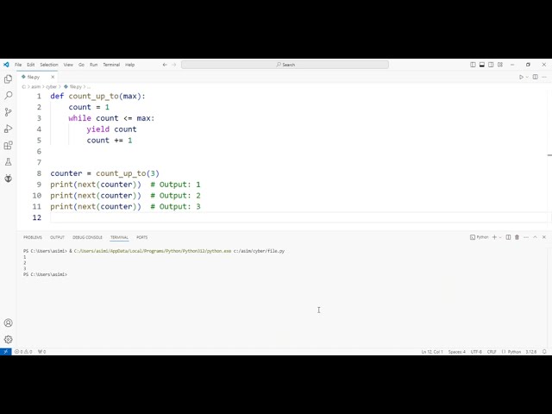Open the Run and Debug view
The image size is (552, 414).
click(x=8, y=129)
